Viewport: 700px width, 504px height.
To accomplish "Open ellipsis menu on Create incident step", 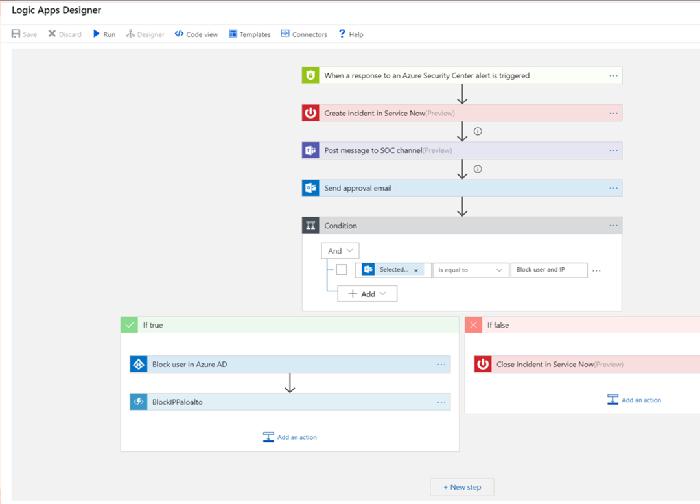I will [x=613, y=113].
